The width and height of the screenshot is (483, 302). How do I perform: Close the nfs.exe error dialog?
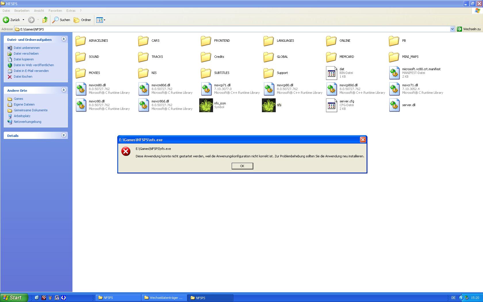coord(363,140)
